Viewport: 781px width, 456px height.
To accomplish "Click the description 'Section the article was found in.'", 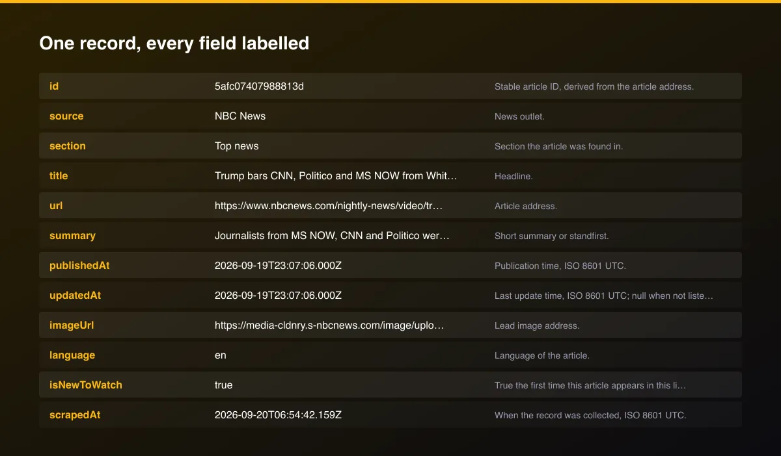I will coord(559,146).
